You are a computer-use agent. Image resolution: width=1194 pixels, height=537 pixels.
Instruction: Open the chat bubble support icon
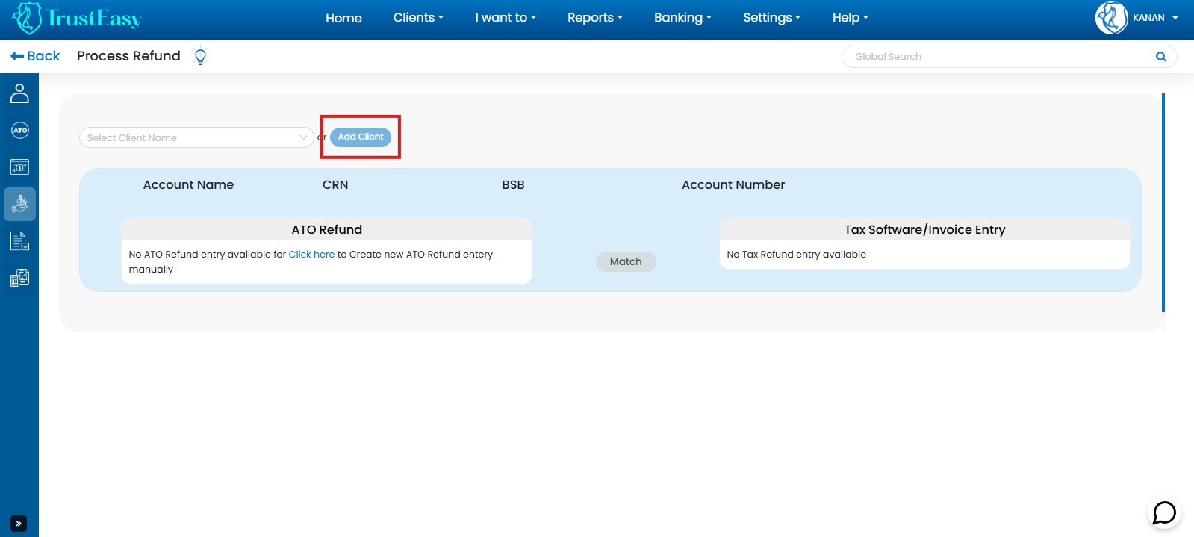(1163, 513)
